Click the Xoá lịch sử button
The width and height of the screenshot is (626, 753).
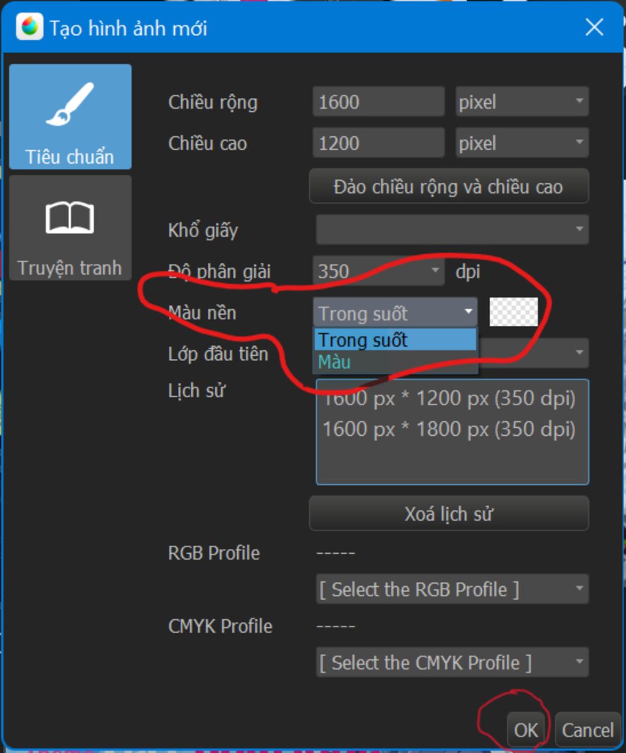tap(449, 513)
